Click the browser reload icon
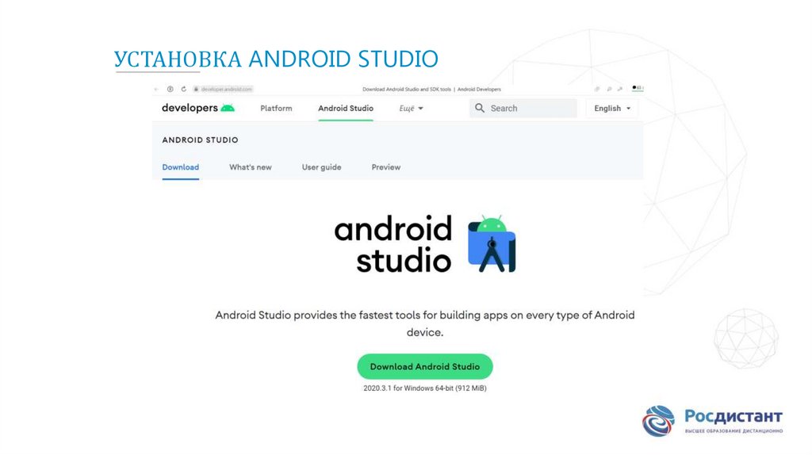 click(x=184, y=90)
